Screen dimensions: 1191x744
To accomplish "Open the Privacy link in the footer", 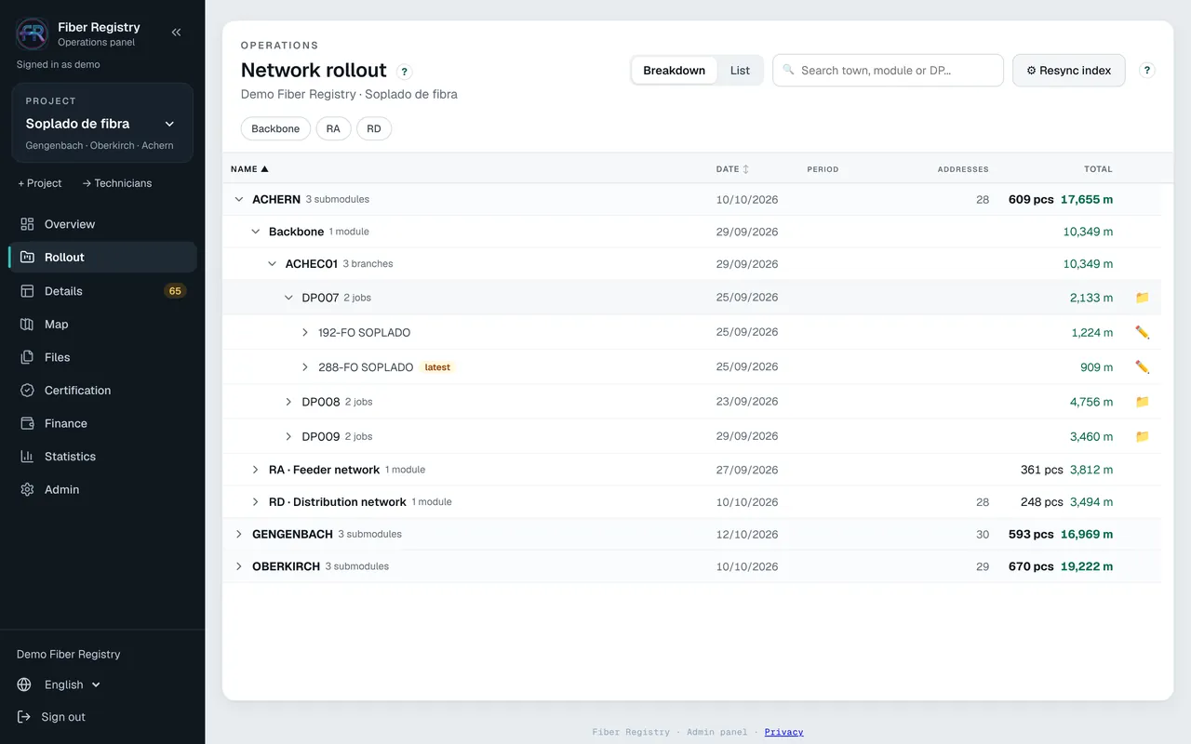I will click(x=783, y=732).
